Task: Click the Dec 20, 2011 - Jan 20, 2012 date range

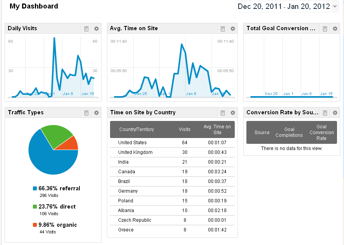Action: (284, 7)
